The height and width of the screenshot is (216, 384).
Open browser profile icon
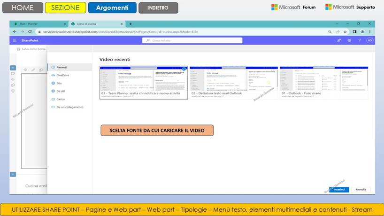[x=362, y=31]
